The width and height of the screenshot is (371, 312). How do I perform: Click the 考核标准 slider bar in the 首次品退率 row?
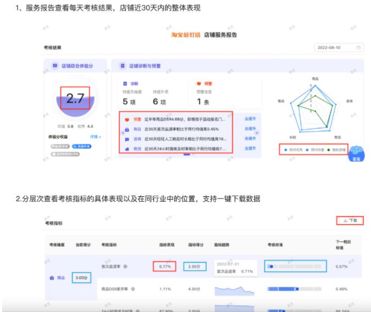pos(295,266)
